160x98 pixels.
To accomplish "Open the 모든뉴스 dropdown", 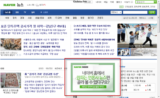I will (116, 12).
